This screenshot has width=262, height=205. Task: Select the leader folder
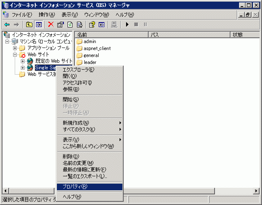coord(86,62)
